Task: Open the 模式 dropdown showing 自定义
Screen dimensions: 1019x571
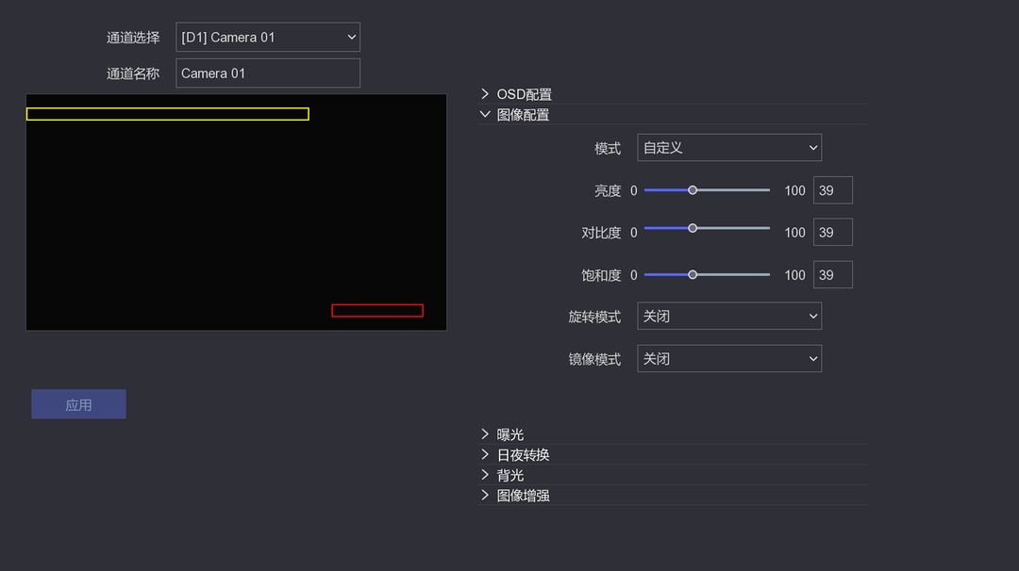Action: point(729,148)
